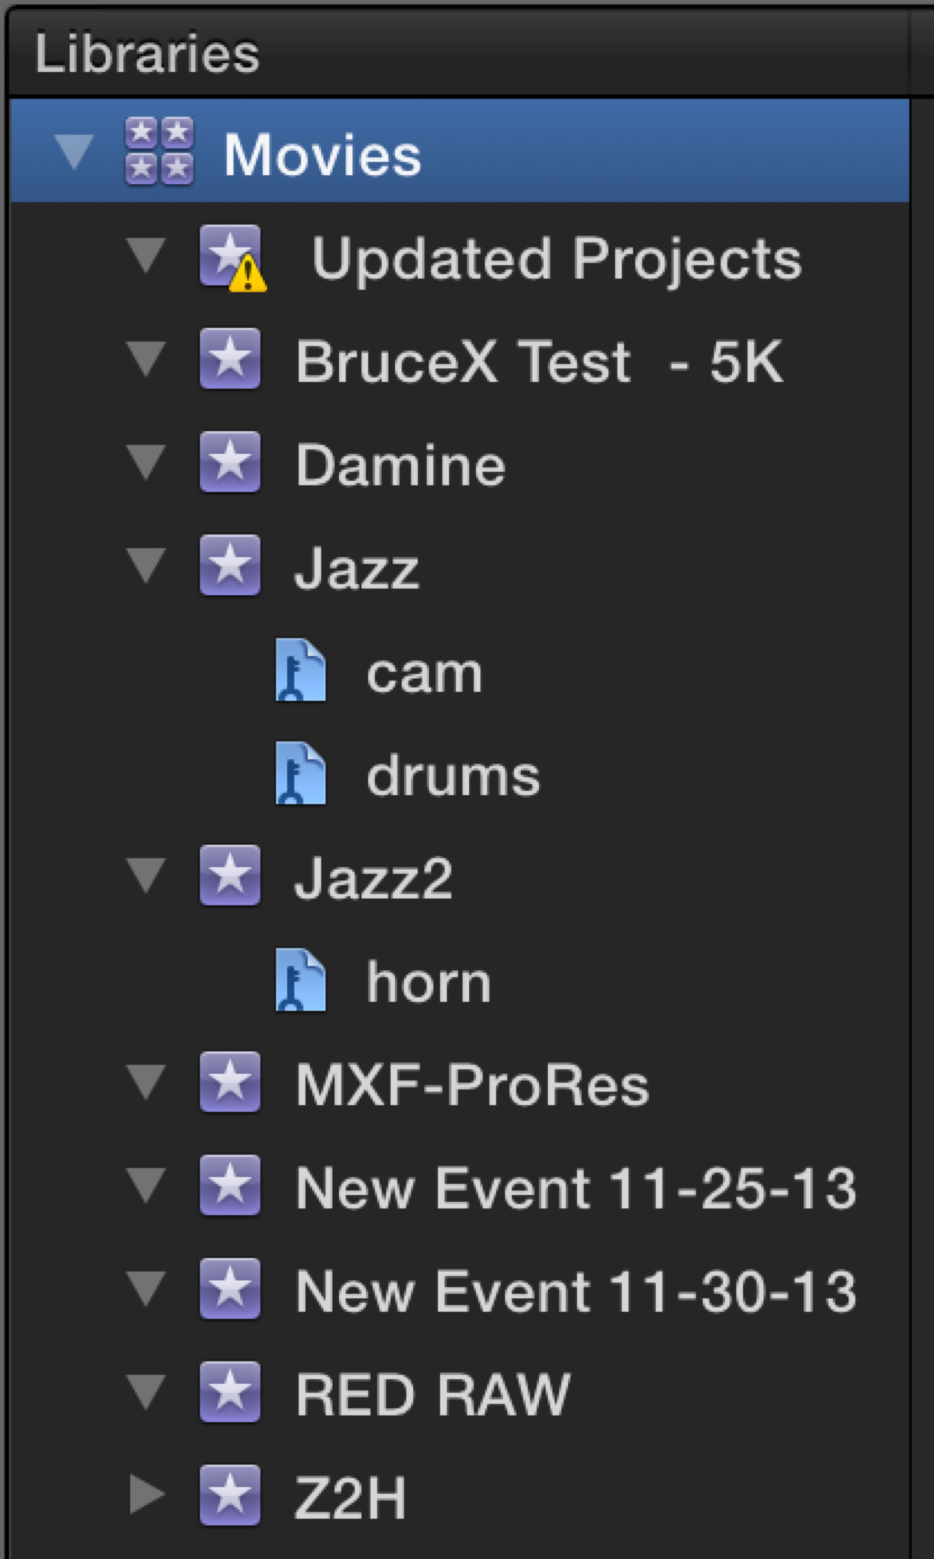934x1559 pixels.
Task: Click the drums keyword collection icon
Action: 301,773
